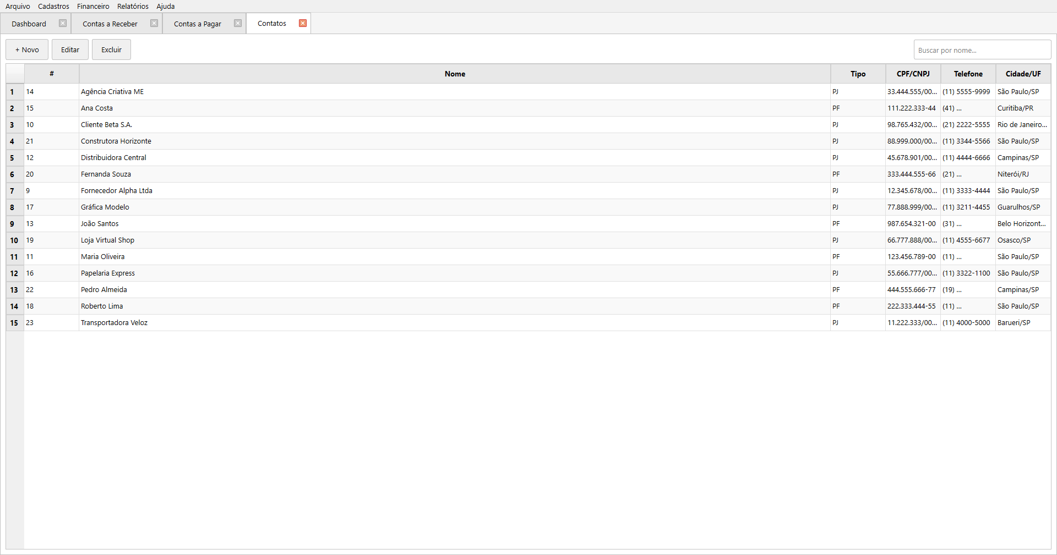Image resolution: width=1057 pixels, height=555 pixels.
Task: Sort by the Tipo column header
Action: click(x=858, y=74)
